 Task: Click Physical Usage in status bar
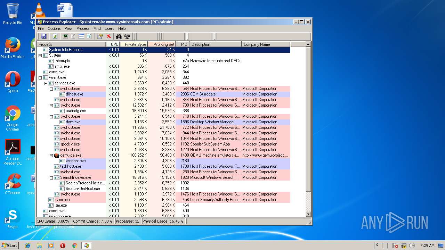pyautogui.click(x=163, y=221)
